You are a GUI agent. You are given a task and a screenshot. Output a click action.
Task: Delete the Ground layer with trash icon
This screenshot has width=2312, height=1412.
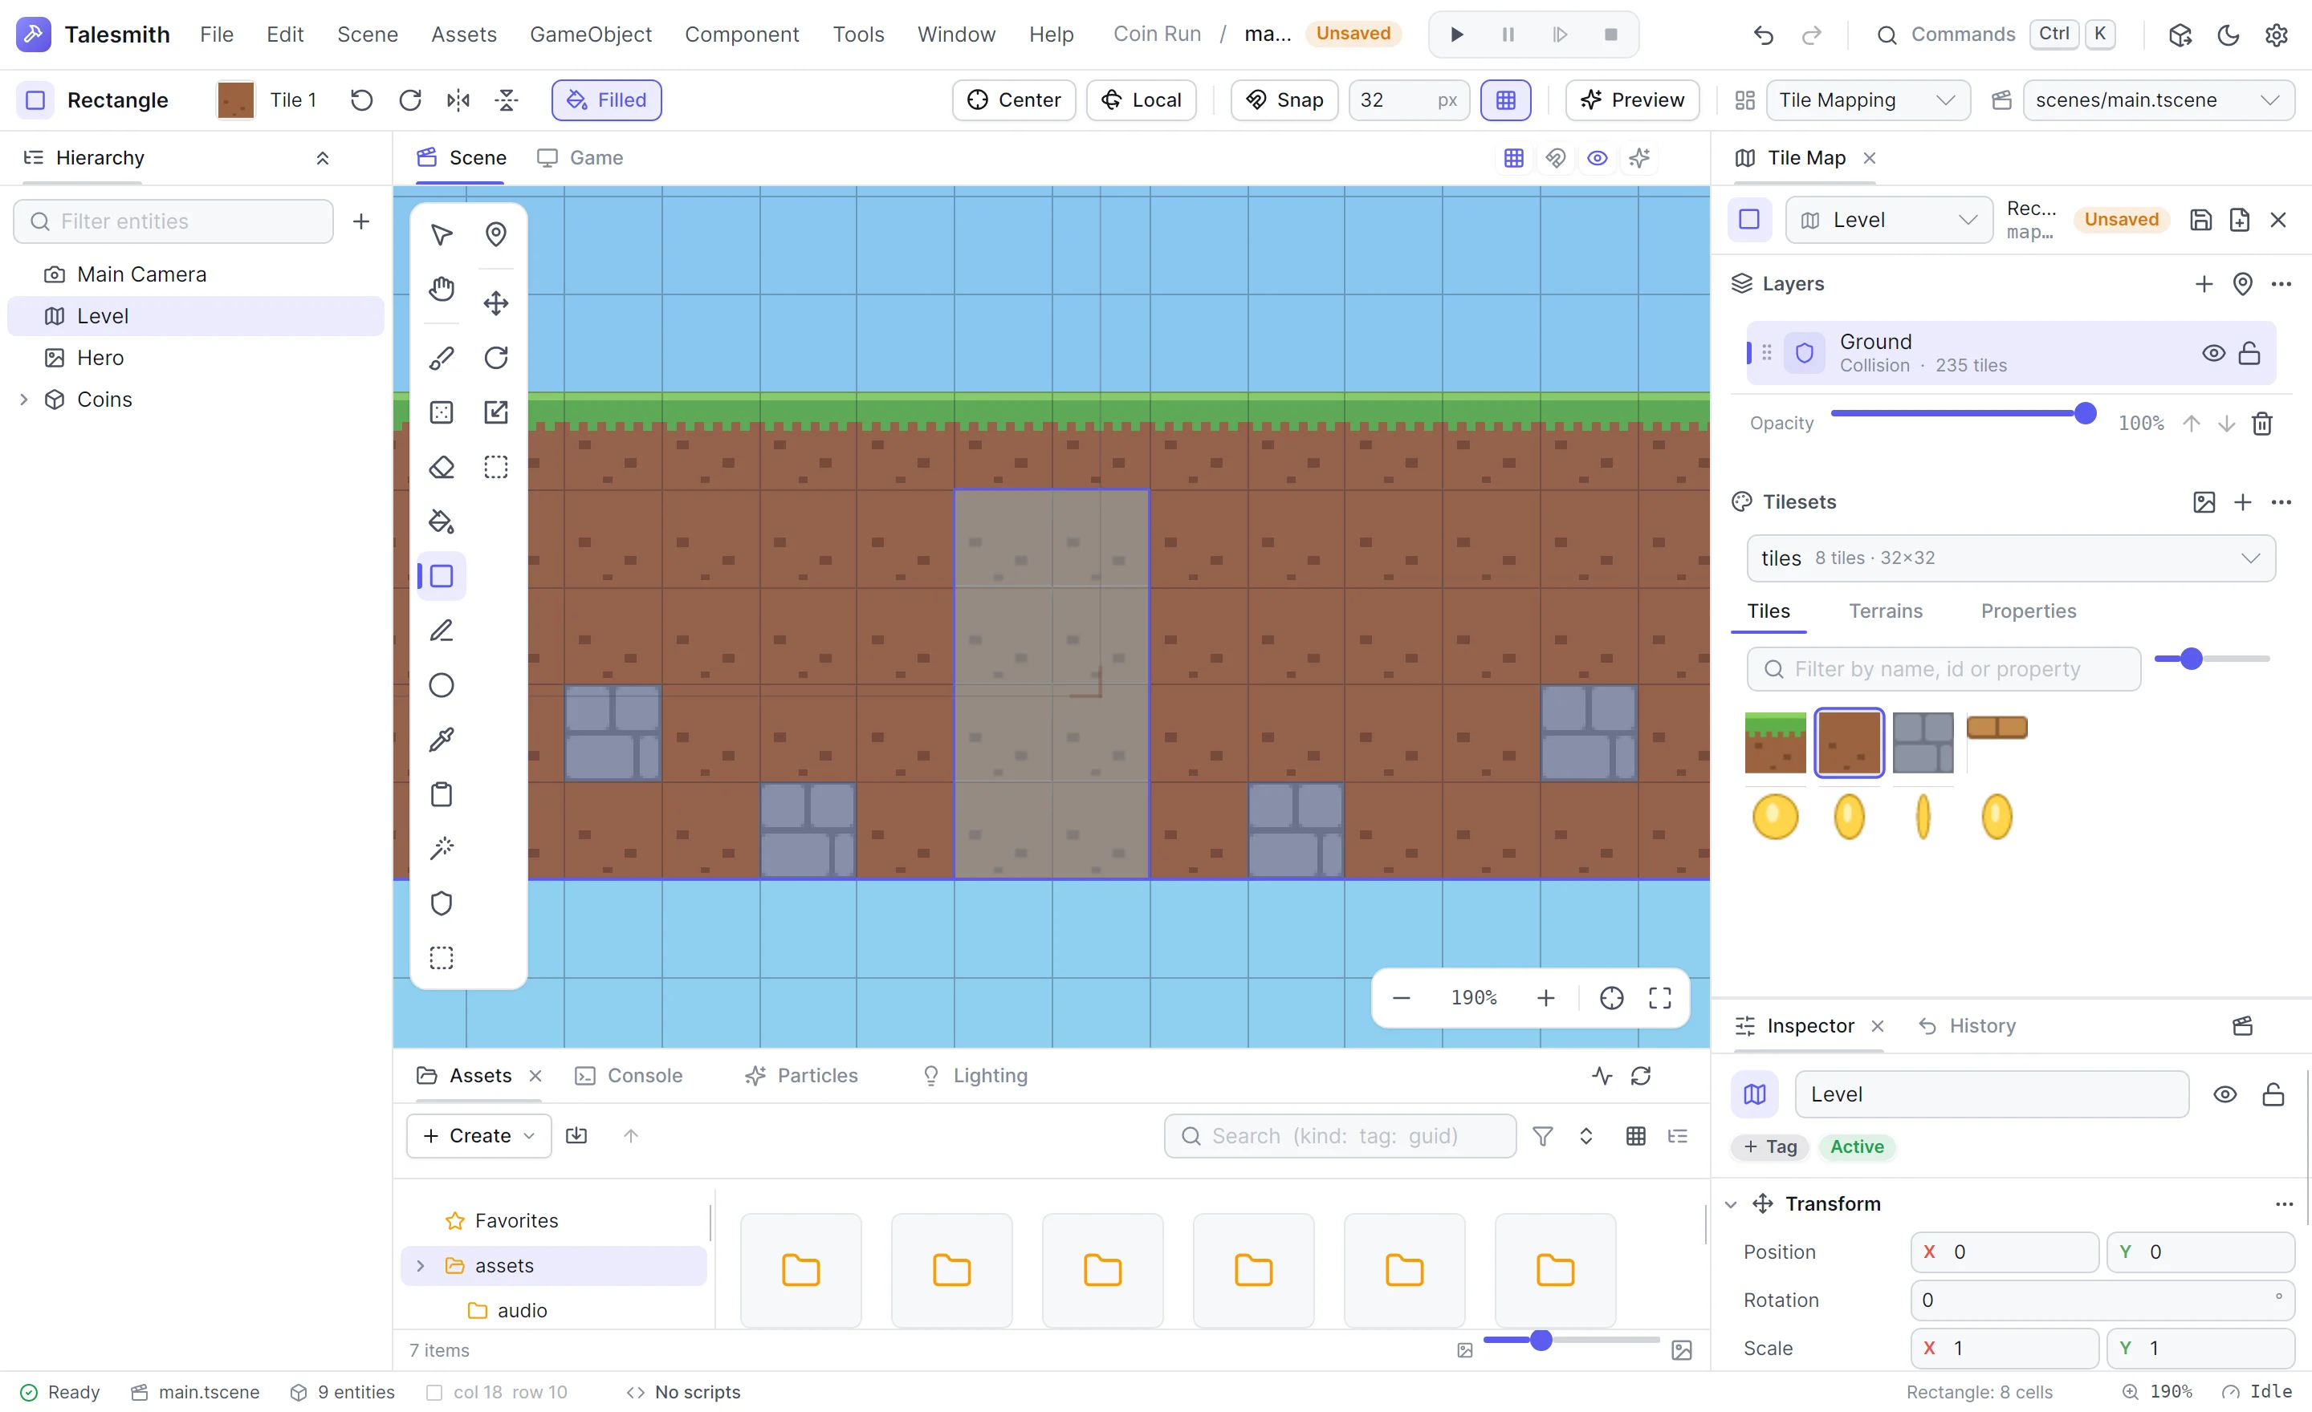[2261, 424]
